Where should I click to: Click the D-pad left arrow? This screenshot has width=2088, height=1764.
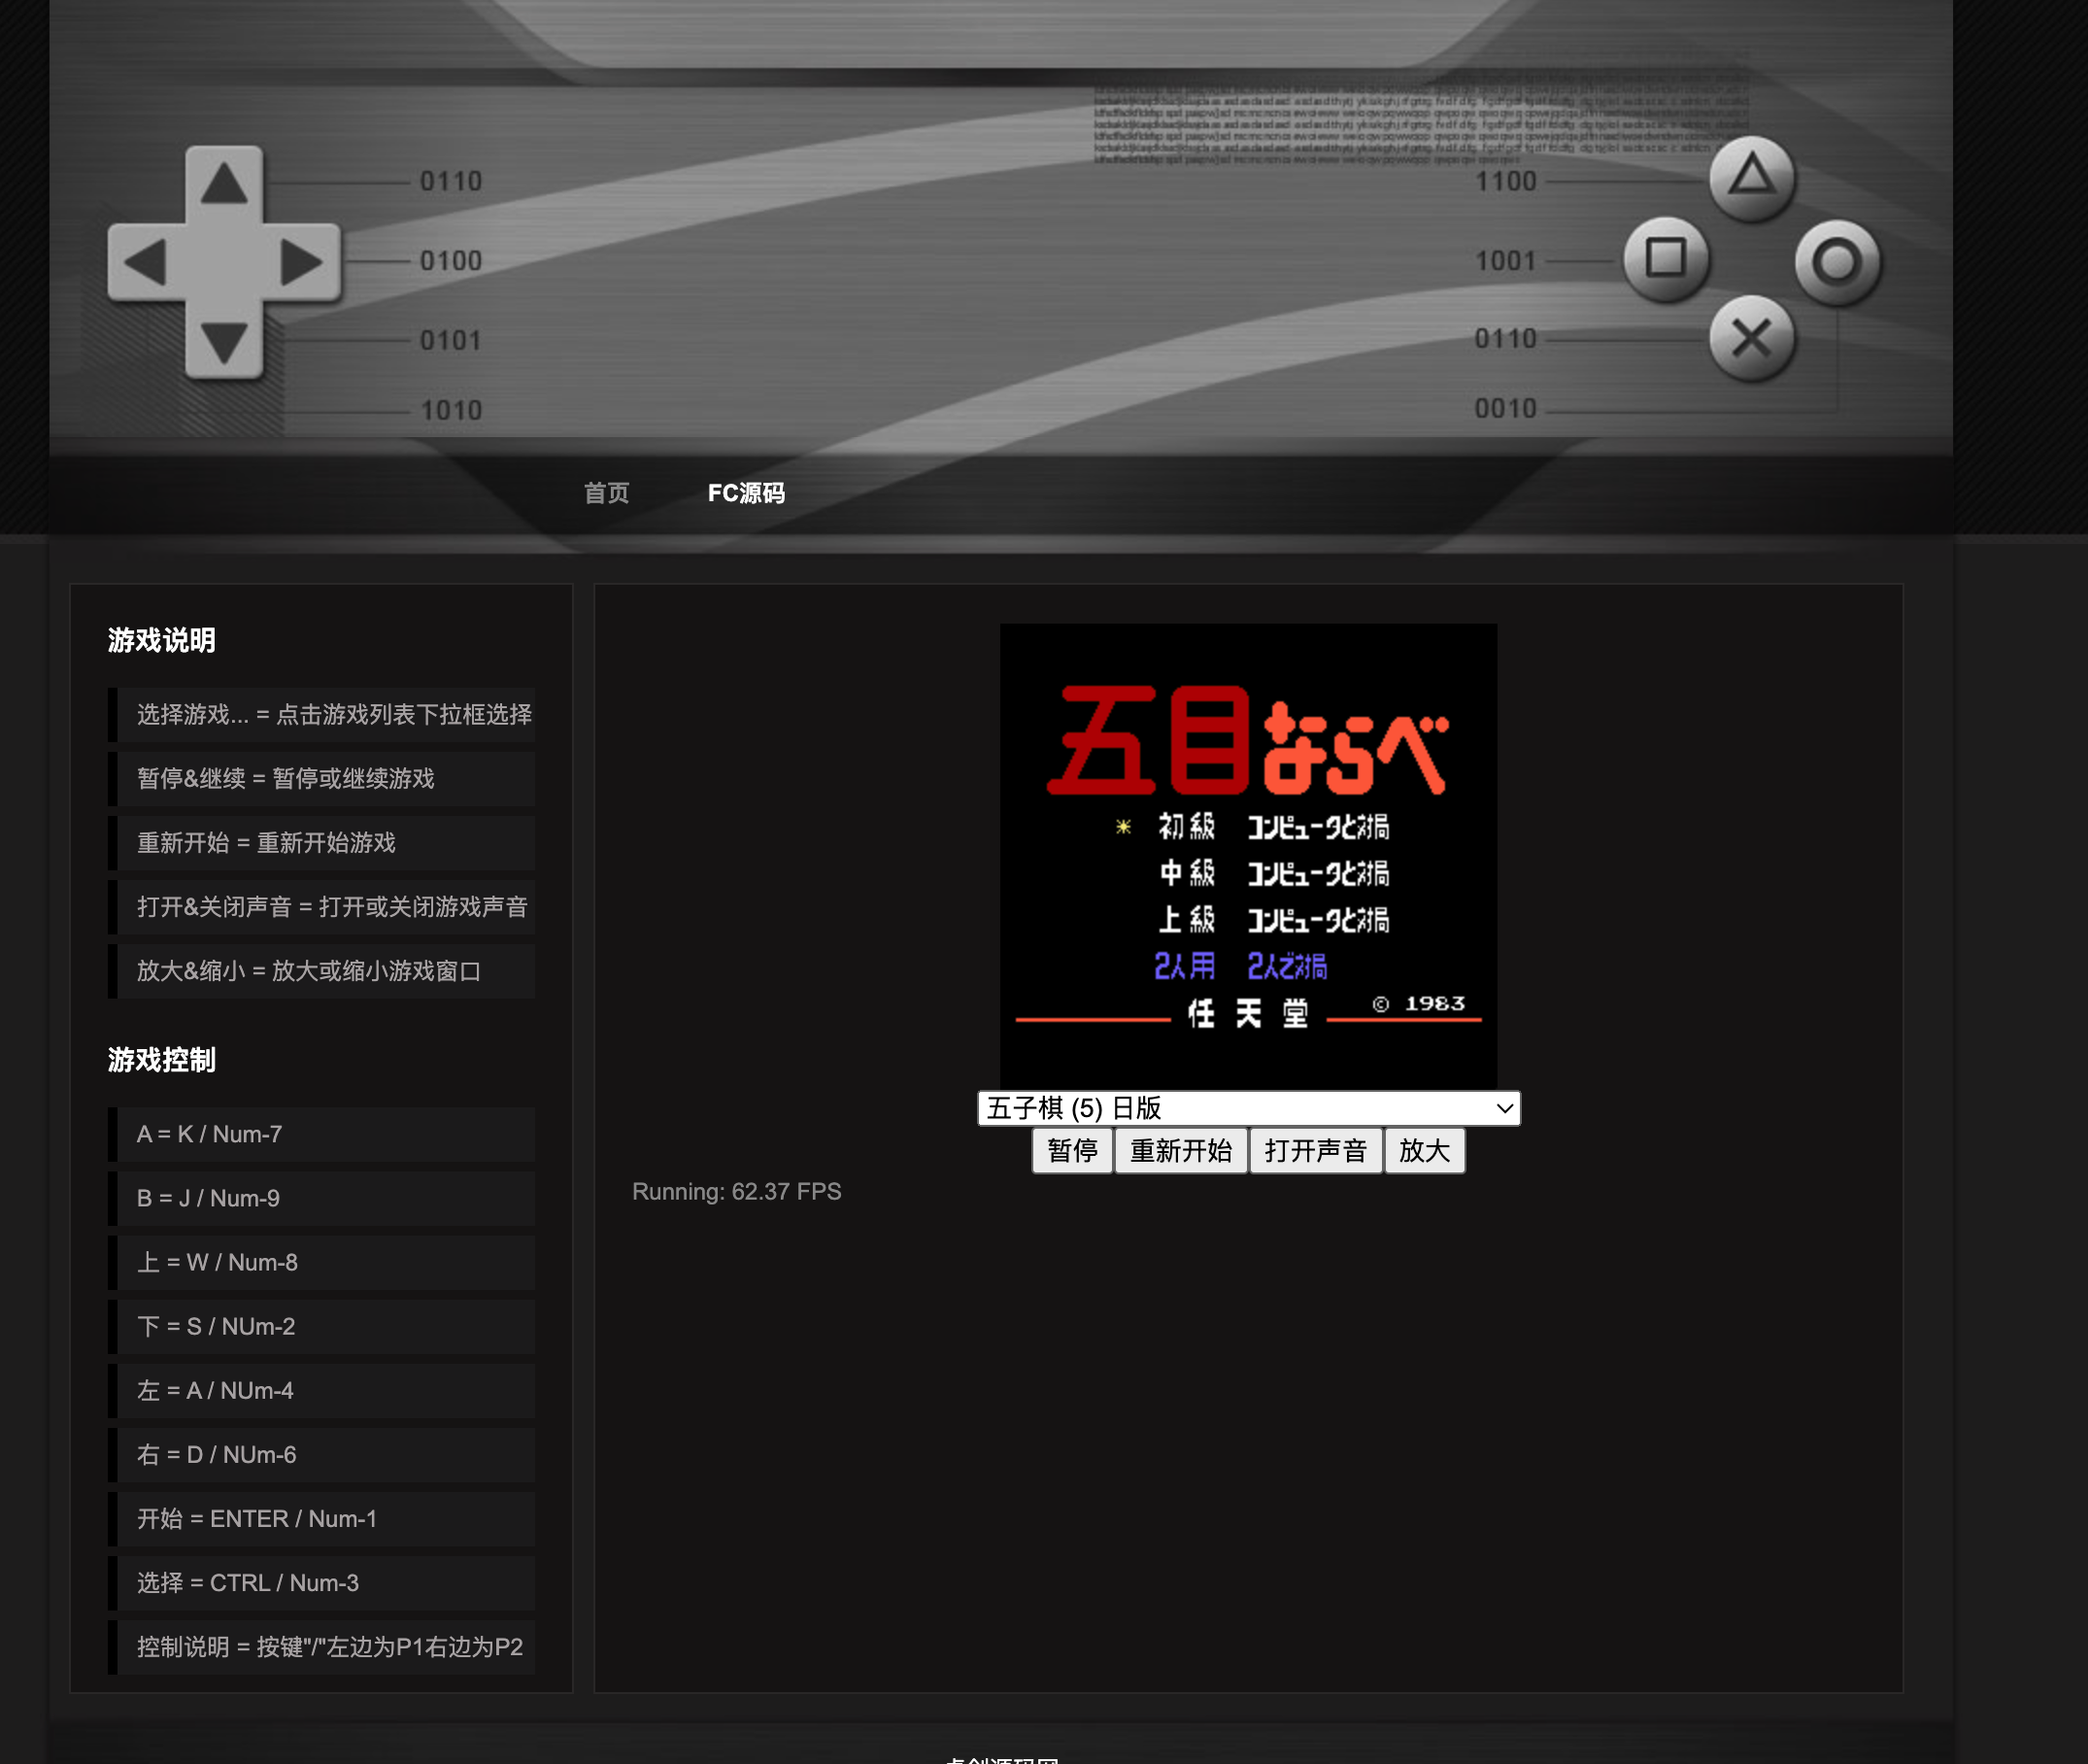click(146, 263)
